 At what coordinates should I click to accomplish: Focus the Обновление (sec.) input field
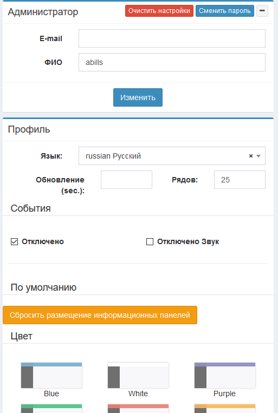point(126,180)
